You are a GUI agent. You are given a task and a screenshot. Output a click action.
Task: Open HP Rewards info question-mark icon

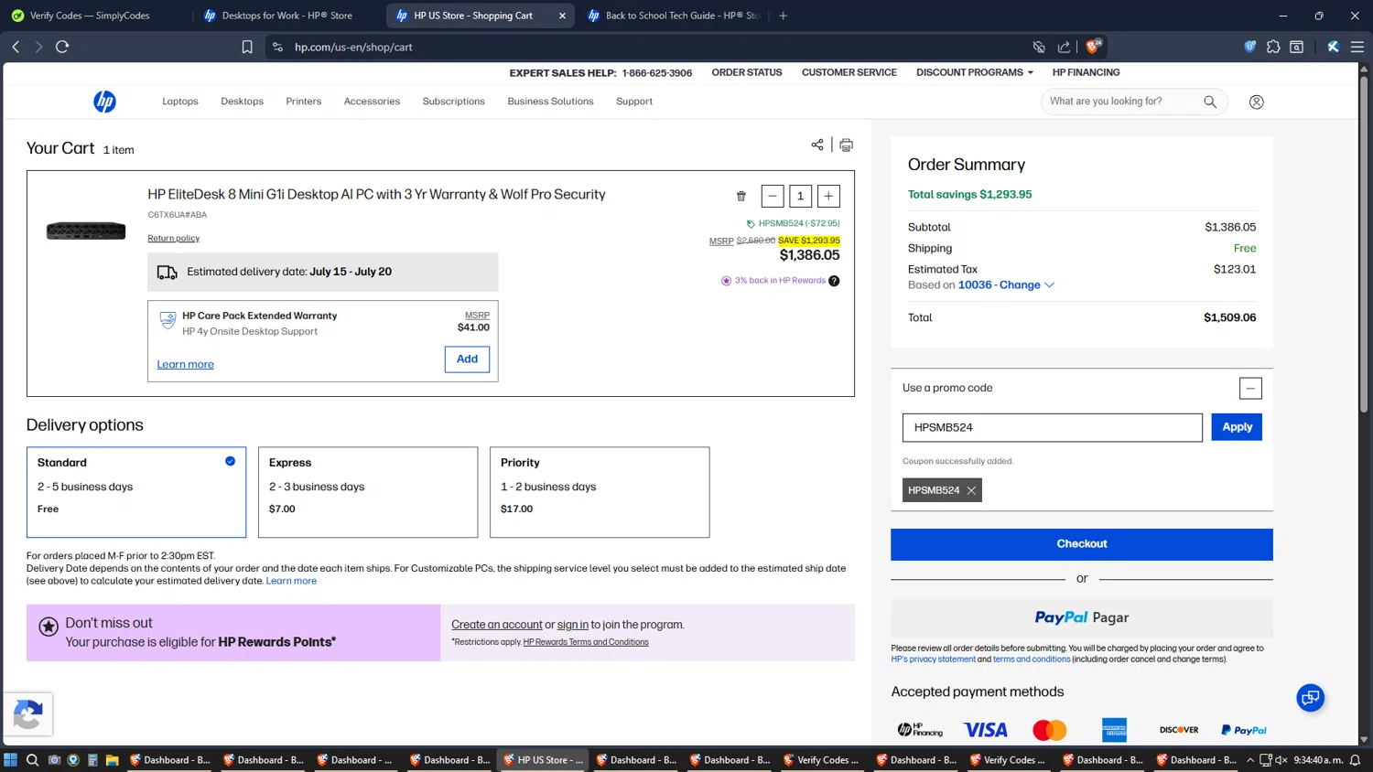[x=834, y=281]
